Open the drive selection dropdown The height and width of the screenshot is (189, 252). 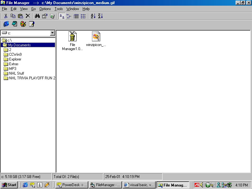point(52,33)
